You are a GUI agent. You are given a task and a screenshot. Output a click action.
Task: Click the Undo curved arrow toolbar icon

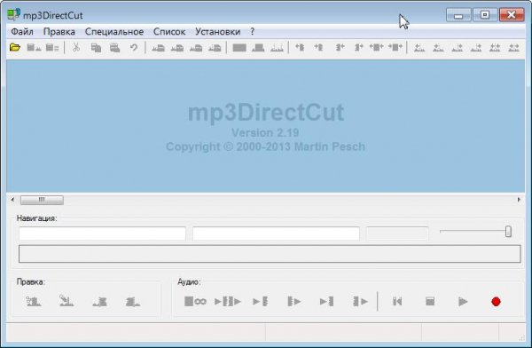pos(134,48)
